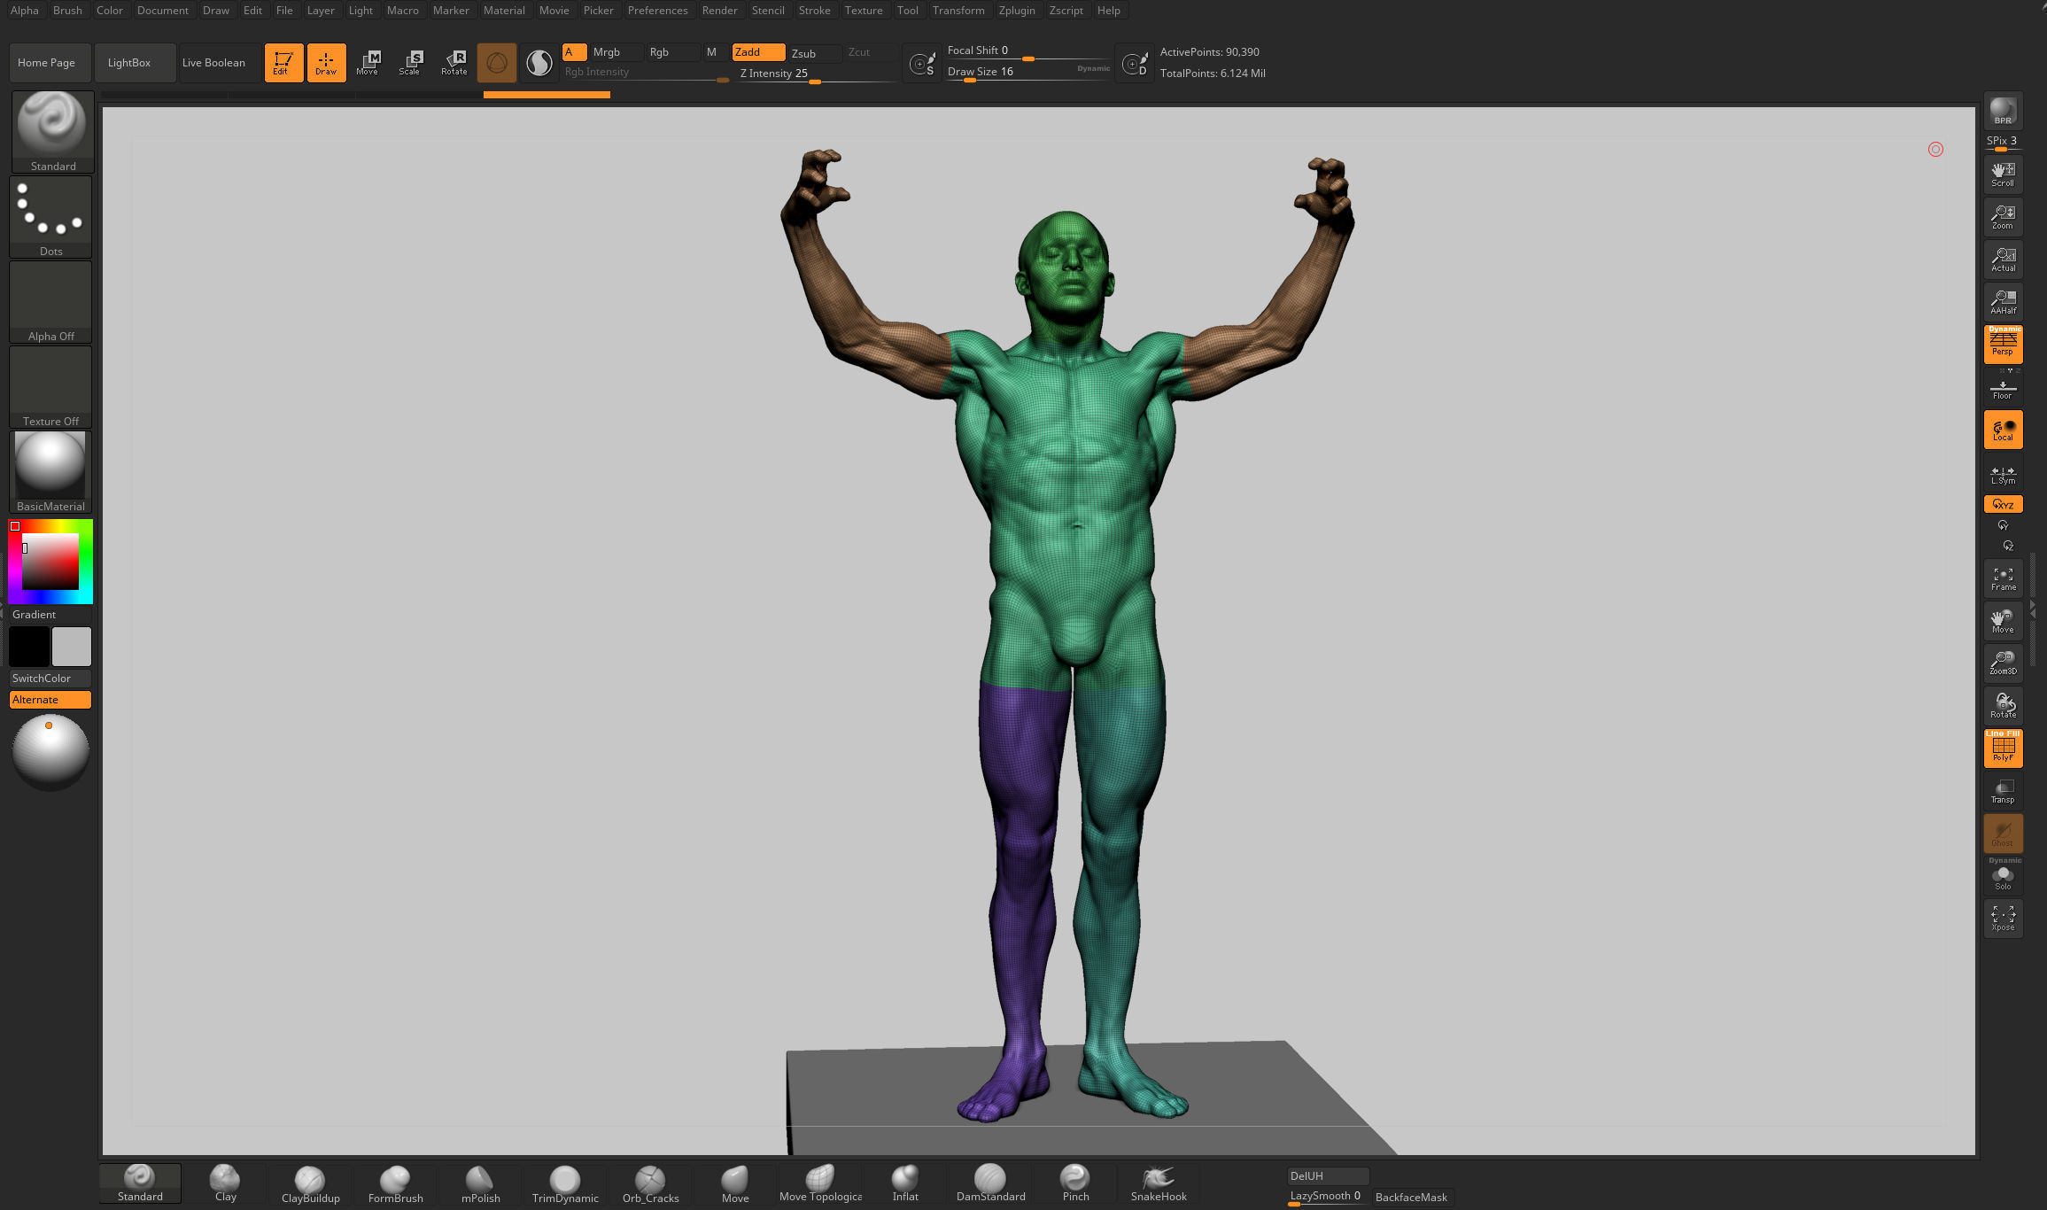This screenshot has height=1210, width=2047.
Task: Open the Render menu
Action: 719,11
